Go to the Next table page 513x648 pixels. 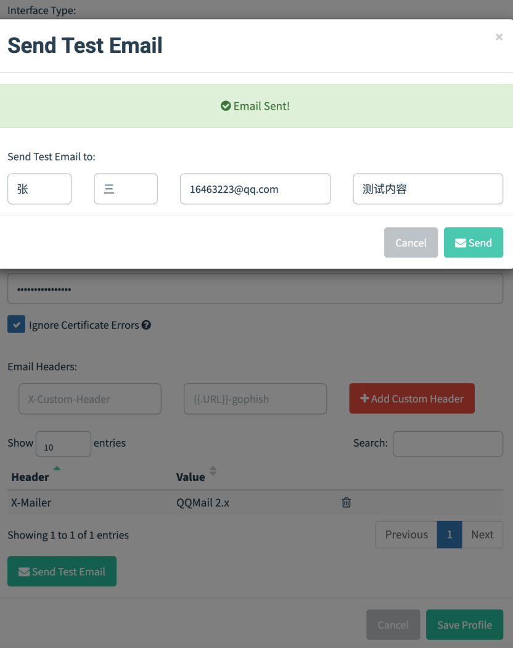[x=482, y=534]
